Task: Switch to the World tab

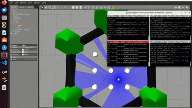Action: (x=14, y=7)
